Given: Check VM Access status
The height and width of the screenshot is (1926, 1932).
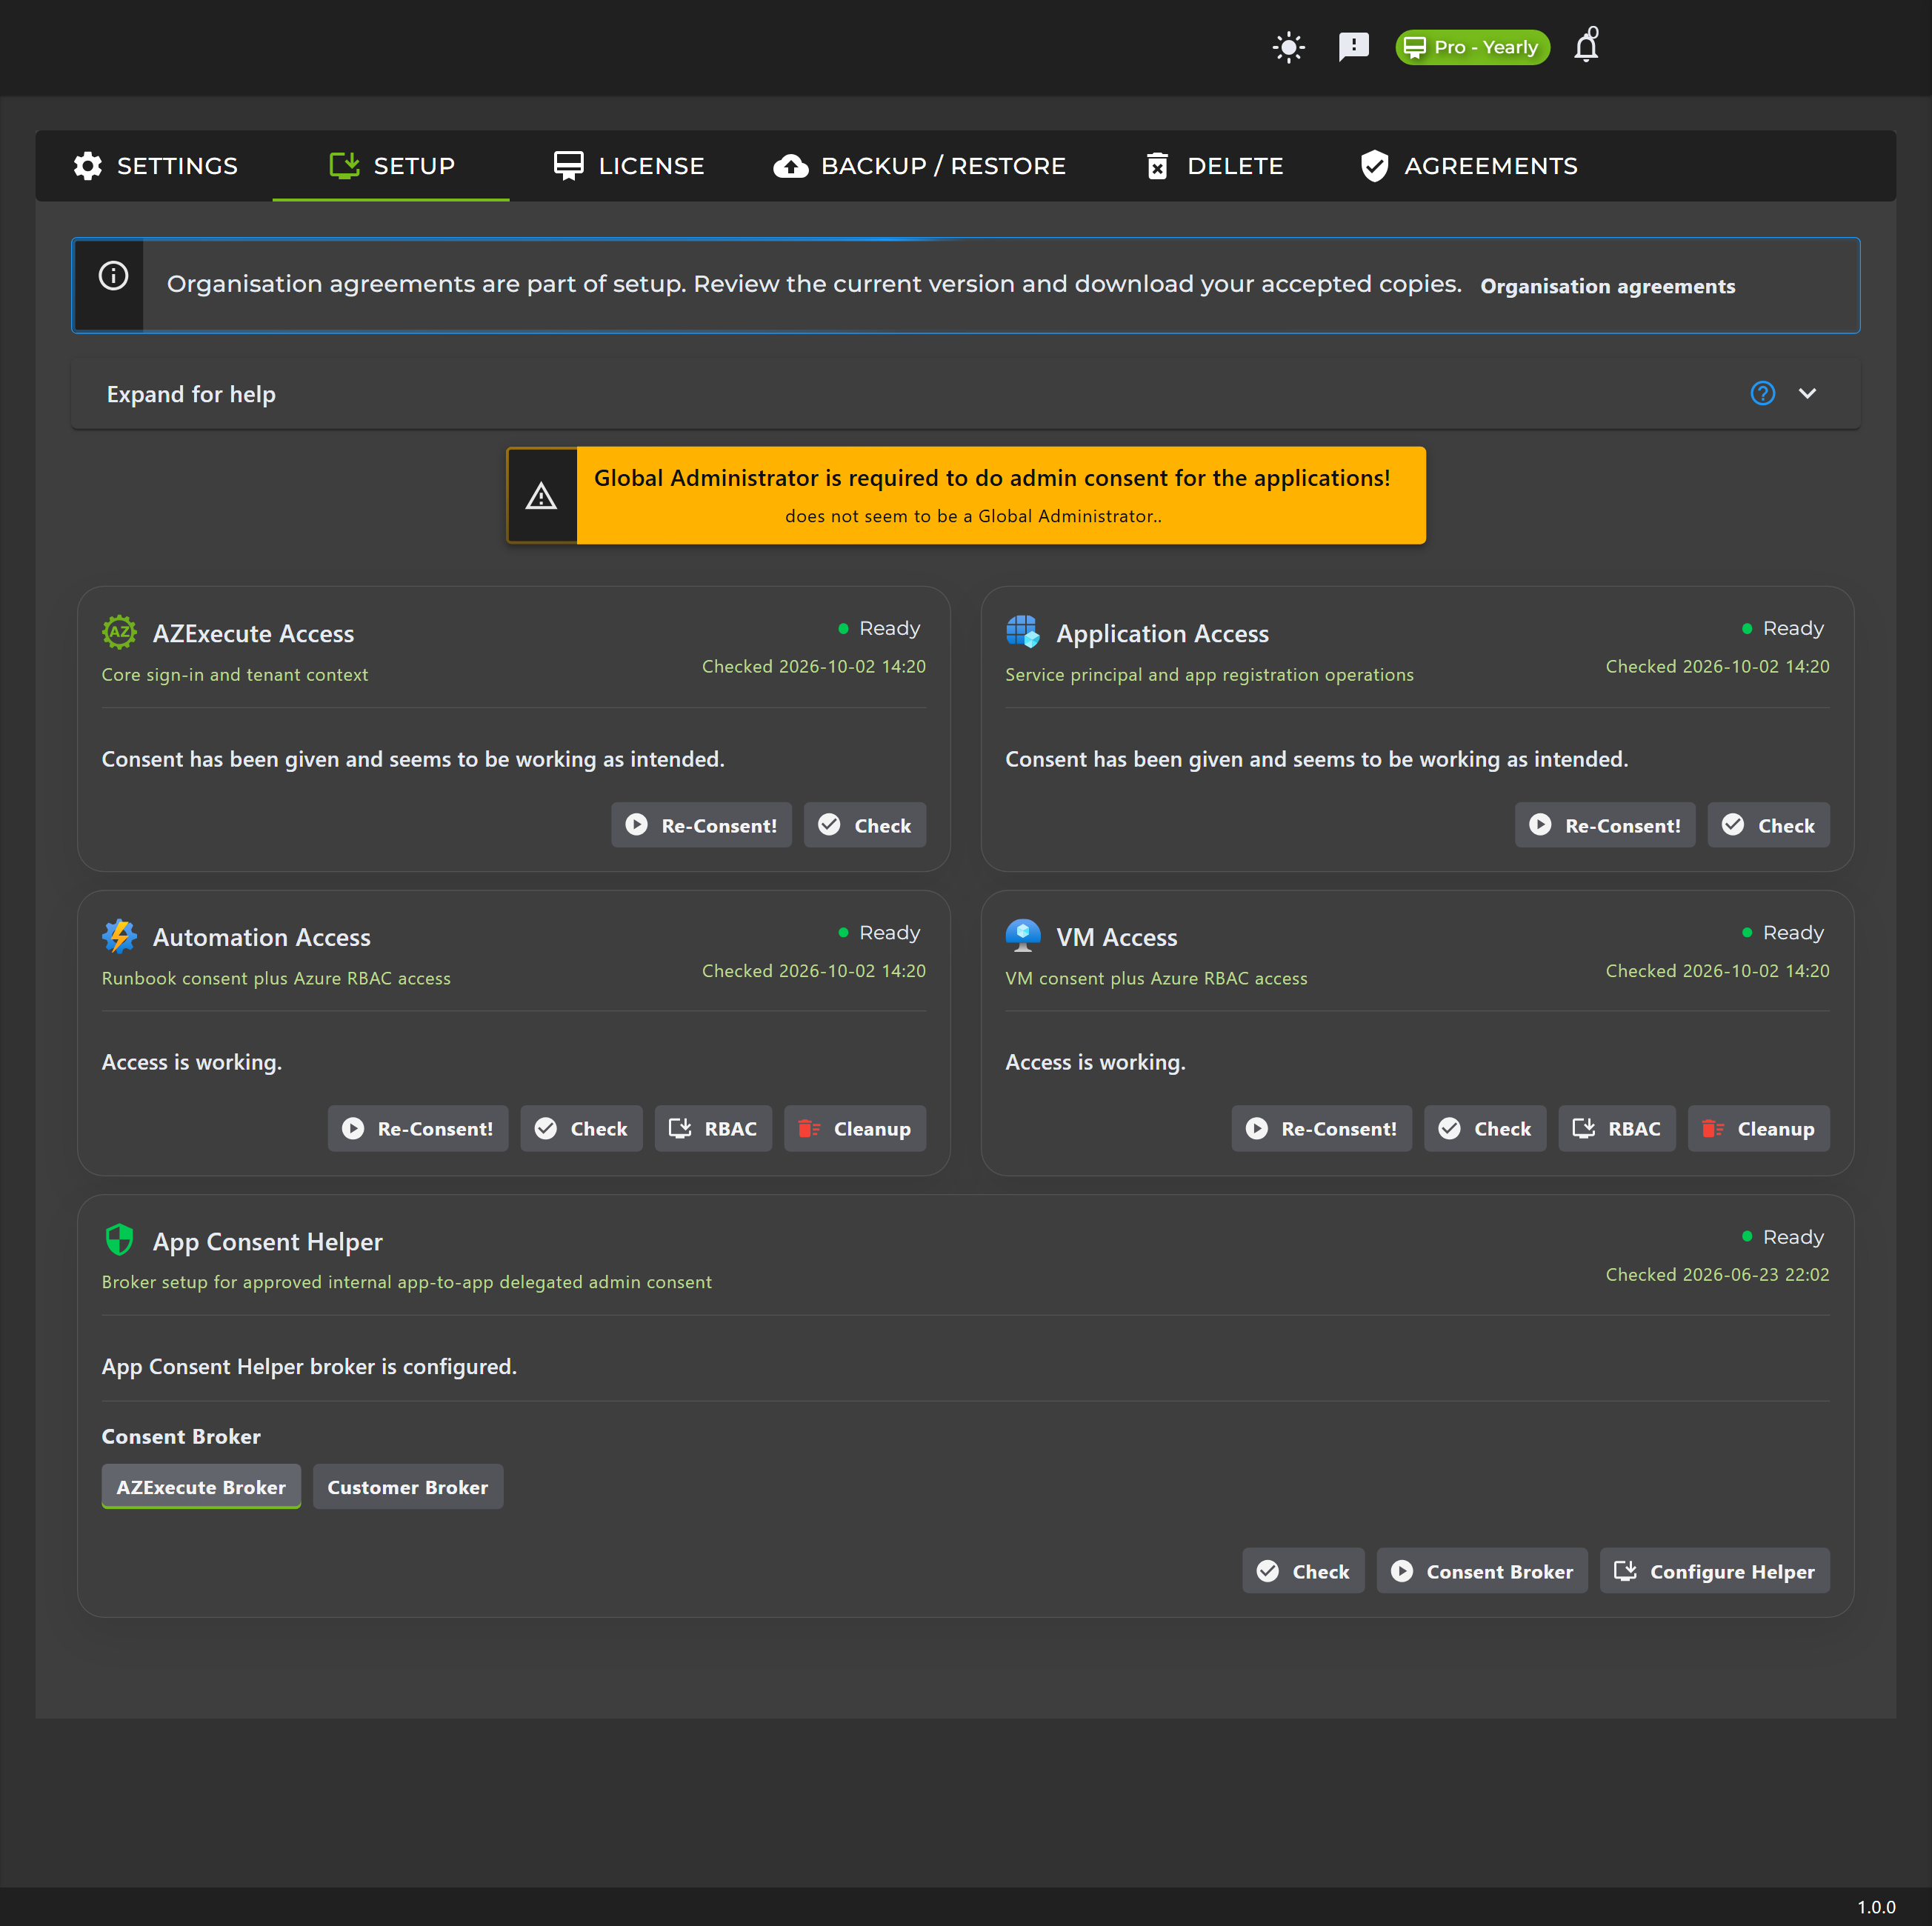Looking at the screenshot, I should tap(1485, 1128).
